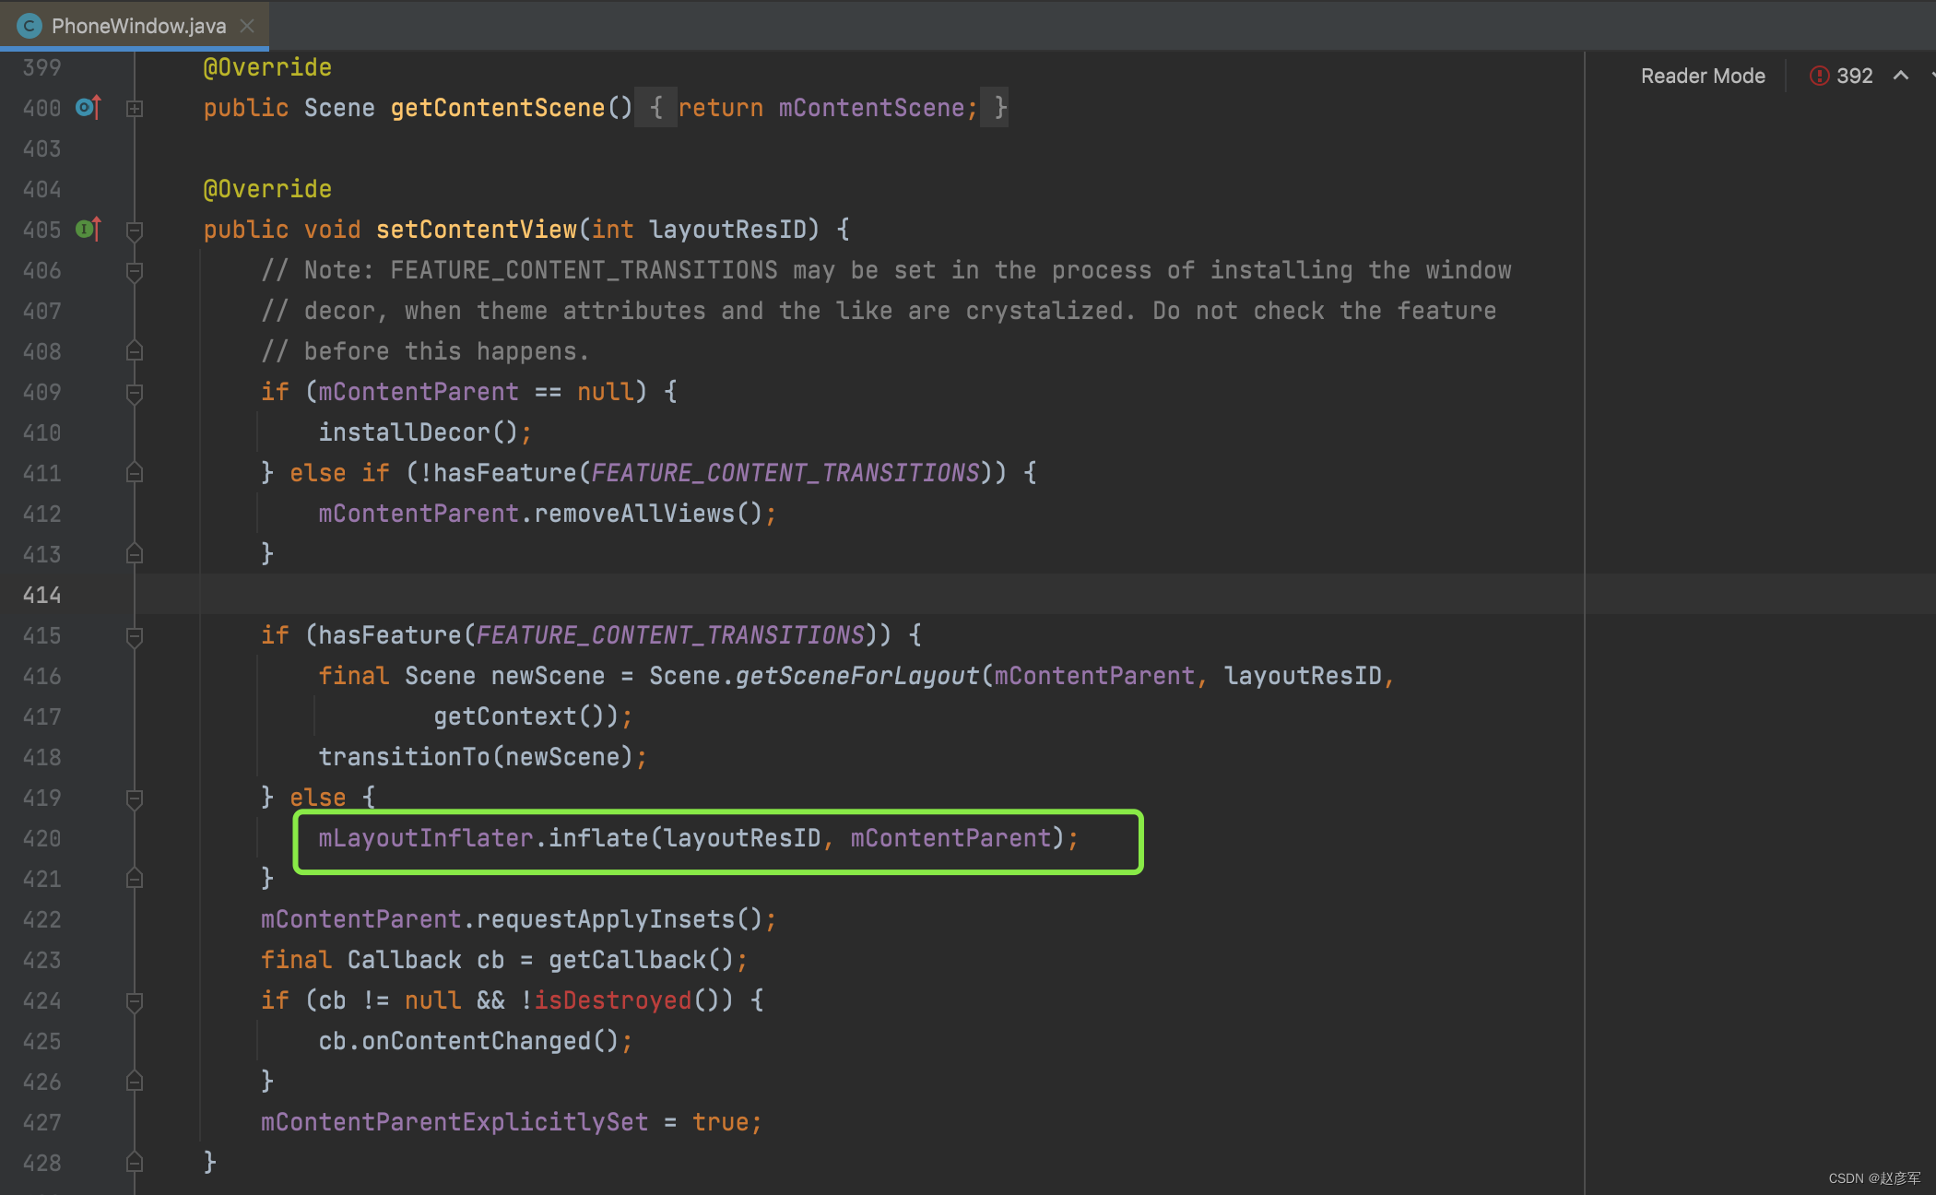Fold the if mContentParent null block at line 409
This screenshot has width=1936, height=1195.
(x=135, y=393)
